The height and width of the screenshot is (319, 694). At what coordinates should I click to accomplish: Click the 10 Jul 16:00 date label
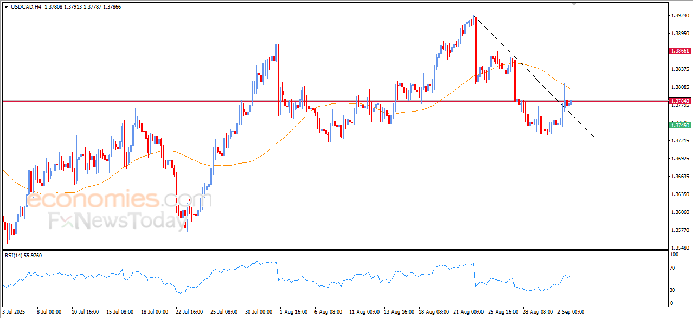[x=85, y=312]
